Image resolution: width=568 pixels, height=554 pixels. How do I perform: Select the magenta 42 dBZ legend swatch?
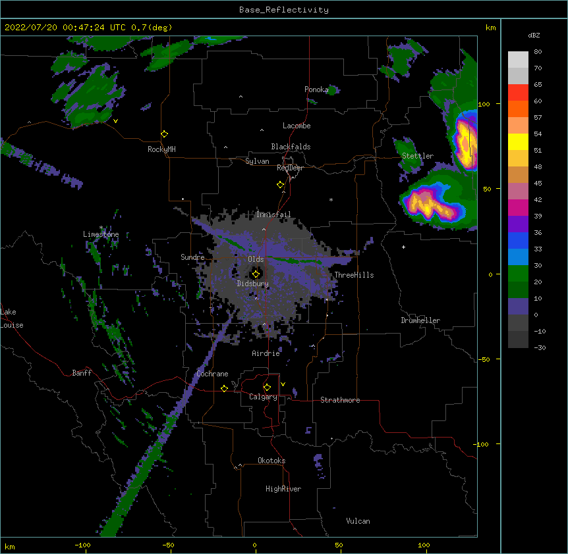pyautogui.click(x=518, y=207)
